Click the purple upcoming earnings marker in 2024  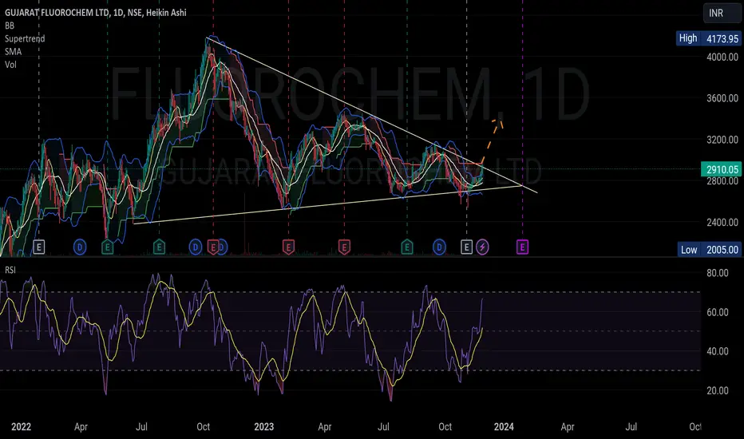pos(522,247)
